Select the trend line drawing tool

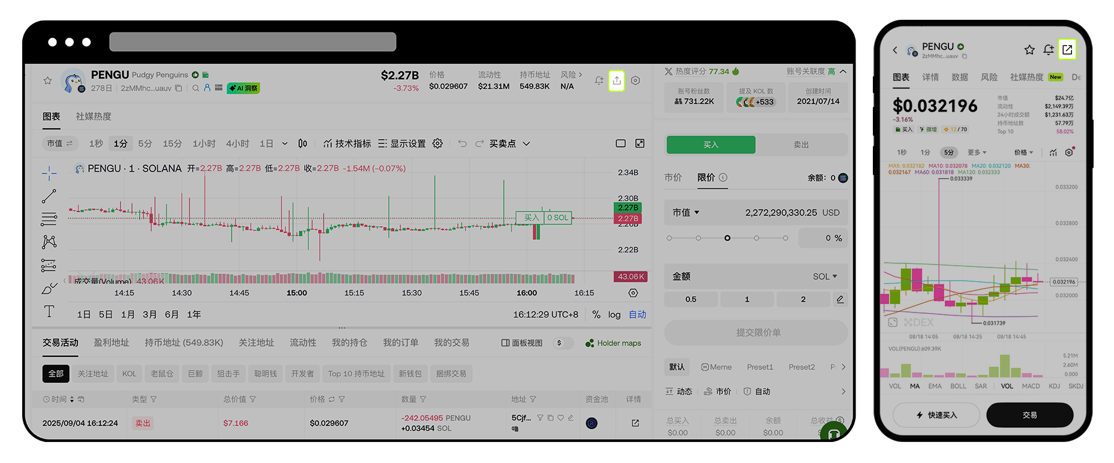point(49,196)
